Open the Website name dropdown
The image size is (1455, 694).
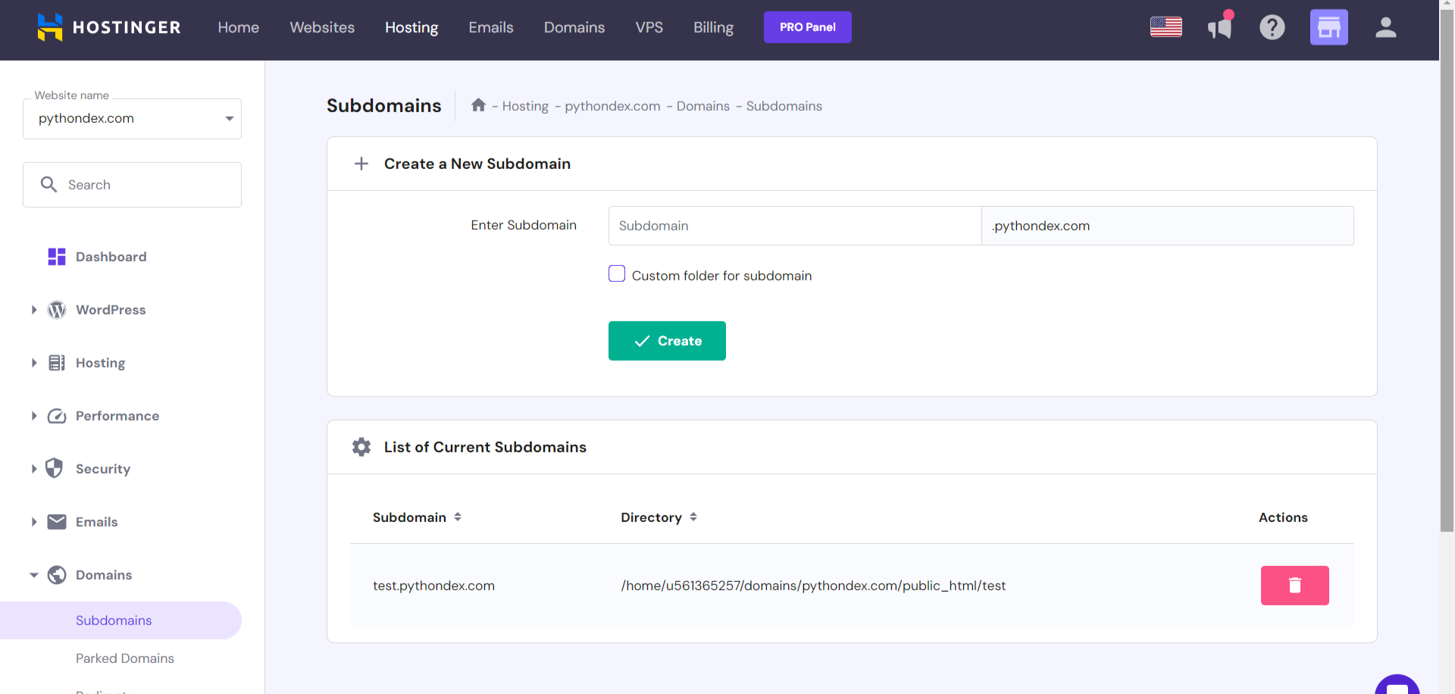click(132, 119)
